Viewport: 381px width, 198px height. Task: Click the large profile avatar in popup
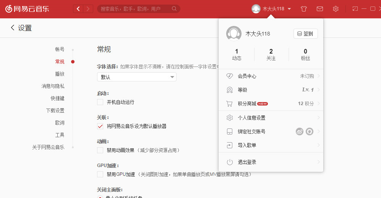[x=234, y=34]
